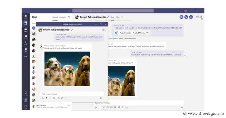Switch to the Recent tab

coord(55,17)
